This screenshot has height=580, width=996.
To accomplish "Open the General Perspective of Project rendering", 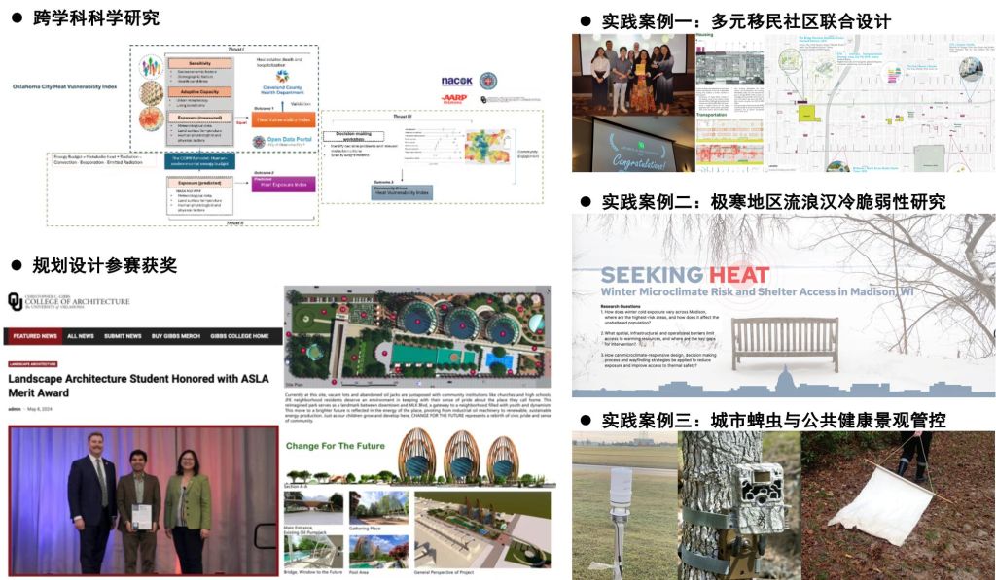I will coord(482,529).
